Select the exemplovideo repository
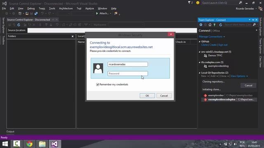The image size is (264, 148). (229, 95)
